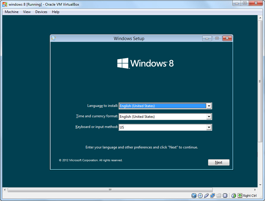The height and width of the screenshot is (201, 265).
Task: Click the '© 2012 Microsoft Corporation' copyright text
Action: pos(91,160)
